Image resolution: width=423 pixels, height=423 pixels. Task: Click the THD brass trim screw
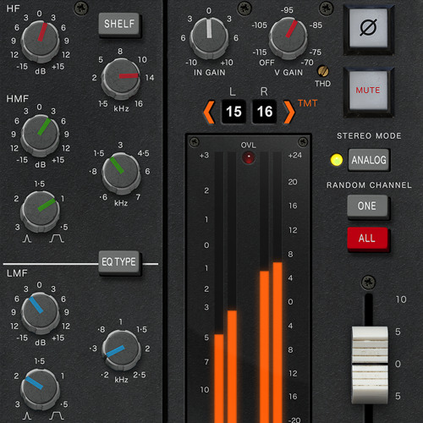pyautogui.click(x=323, y=71)
